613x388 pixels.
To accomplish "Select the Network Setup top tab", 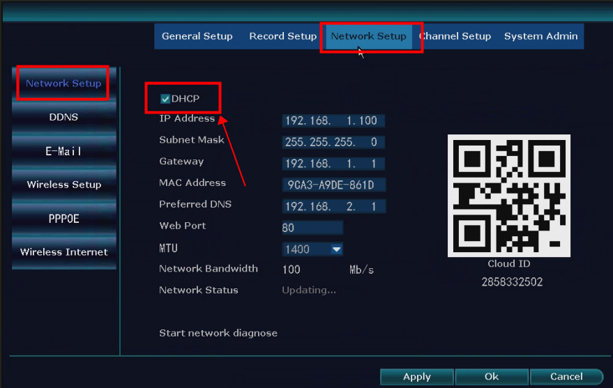I will point(368,36).
